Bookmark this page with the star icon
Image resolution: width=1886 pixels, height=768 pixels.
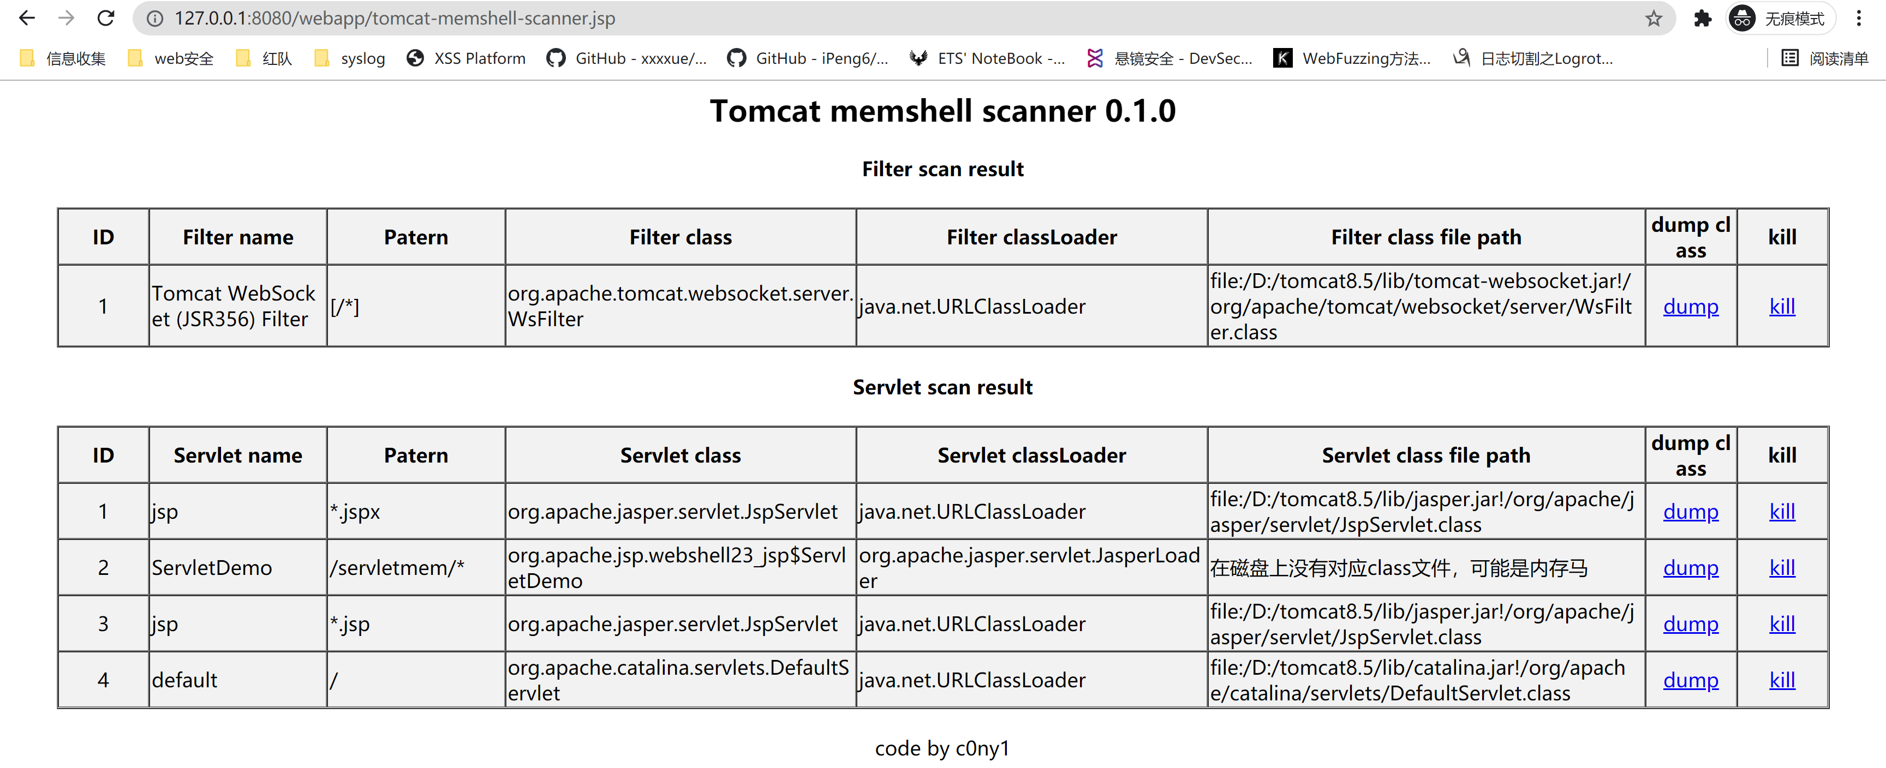pos(1654,19)
